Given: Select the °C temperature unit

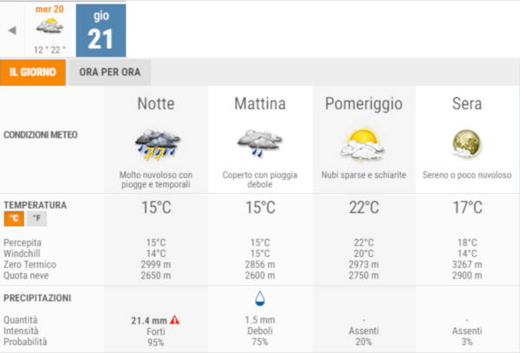Looking at the screenshot, I should [x=14, y=218].
